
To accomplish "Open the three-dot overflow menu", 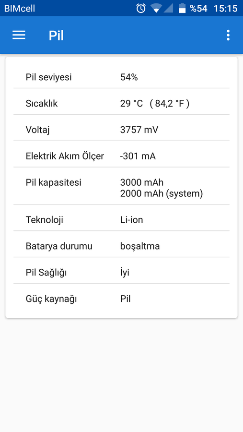I will tap(228, 35).
